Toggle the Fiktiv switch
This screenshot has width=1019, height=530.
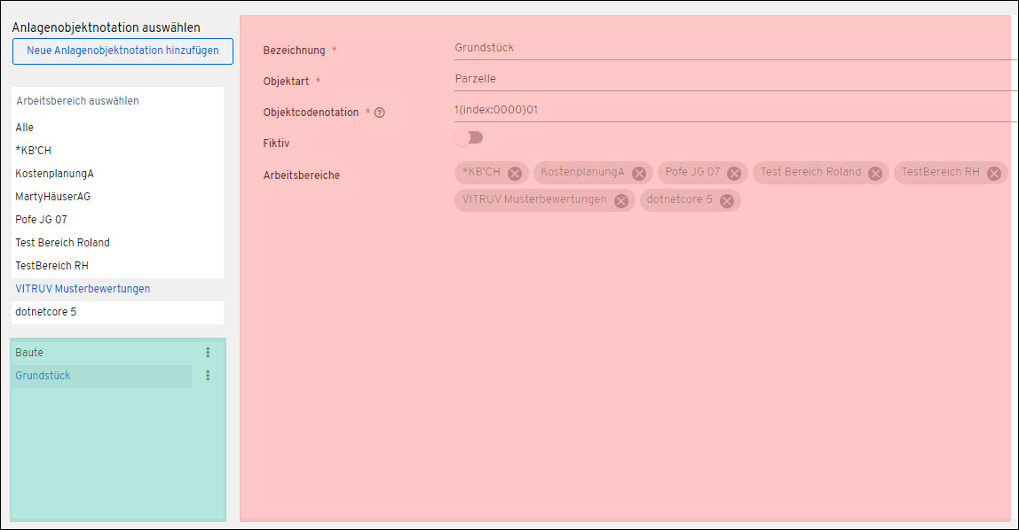tap(470, 137)
